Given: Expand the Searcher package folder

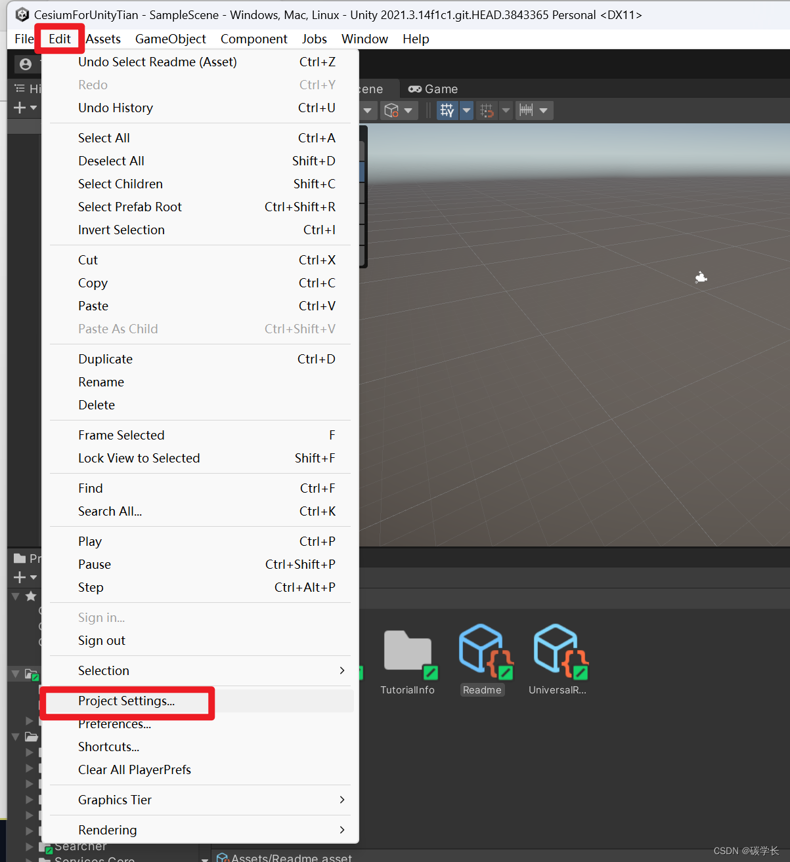Looking at the screenshot, I should pyautogui.click(x=29, y=847).
